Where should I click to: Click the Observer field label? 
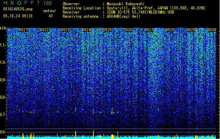71,4
